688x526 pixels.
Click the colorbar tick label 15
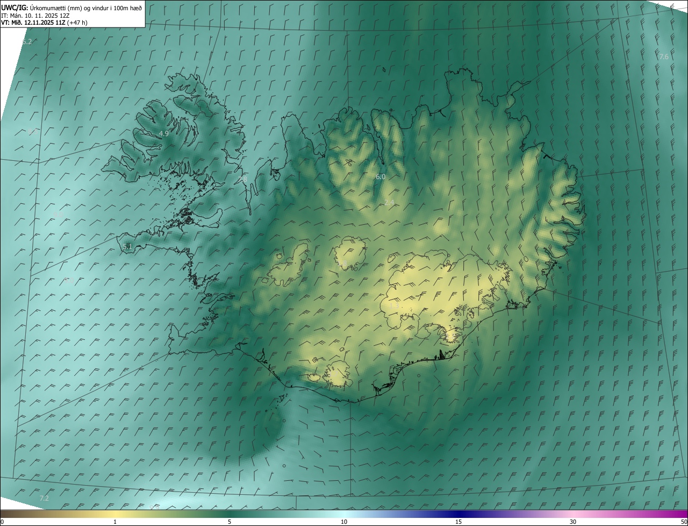[x=458, y=522]
